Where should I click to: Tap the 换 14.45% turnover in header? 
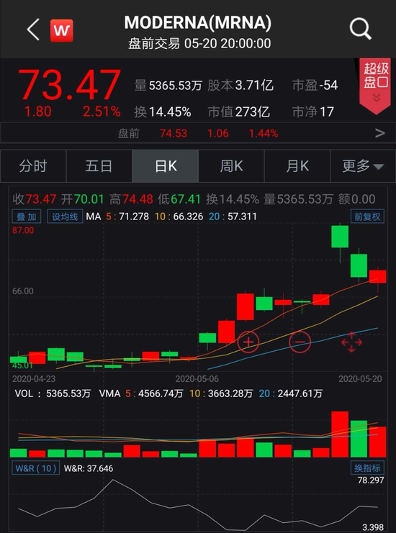163,111
